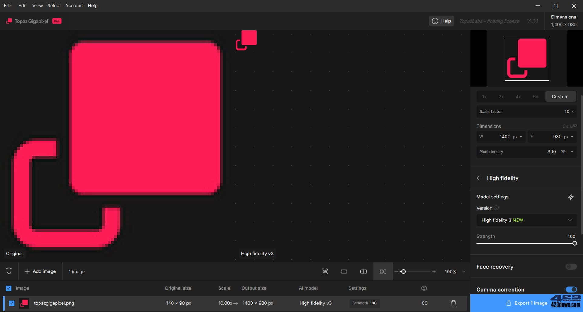
Task: Open the Select menu
Action: click(54, 5)
